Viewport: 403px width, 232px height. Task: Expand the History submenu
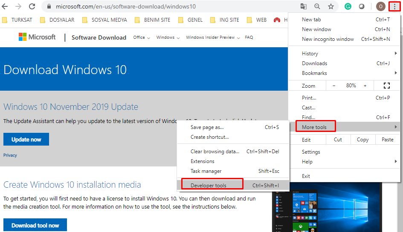pyautogui.click(x=345, y=53)
